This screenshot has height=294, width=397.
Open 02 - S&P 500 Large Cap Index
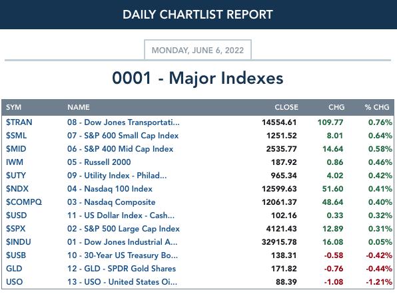tap(123, 229)
